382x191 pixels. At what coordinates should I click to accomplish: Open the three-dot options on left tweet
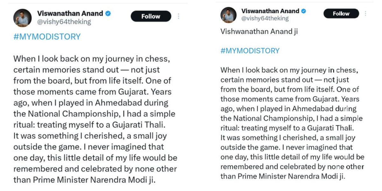coord(179,15)
